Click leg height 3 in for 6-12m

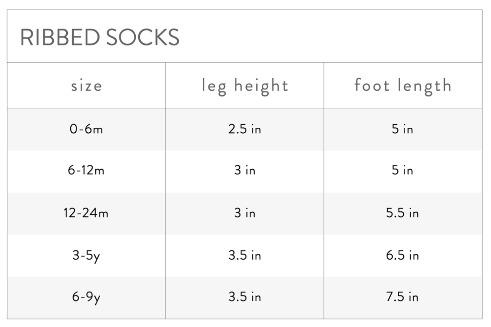[x=245, y=171]
